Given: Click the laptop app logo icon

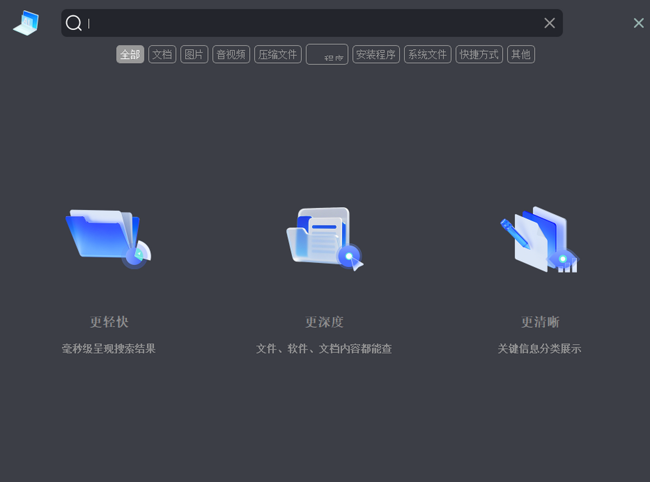Looking at the screenshot, I should click(x=26, y=23).
